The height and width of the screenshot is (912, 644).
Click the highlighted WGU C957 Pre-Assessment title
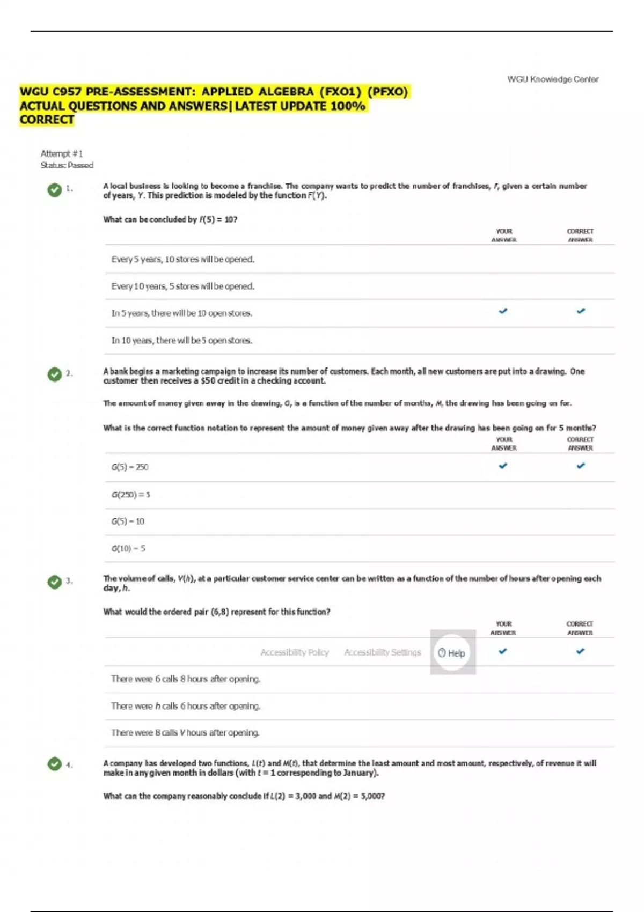point(214,106)
